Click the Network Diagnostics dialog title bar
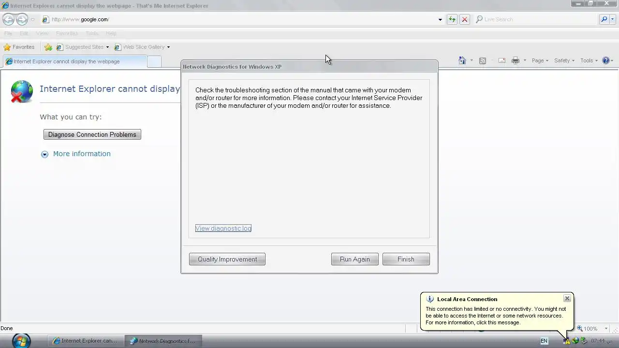 pos(309,67)
